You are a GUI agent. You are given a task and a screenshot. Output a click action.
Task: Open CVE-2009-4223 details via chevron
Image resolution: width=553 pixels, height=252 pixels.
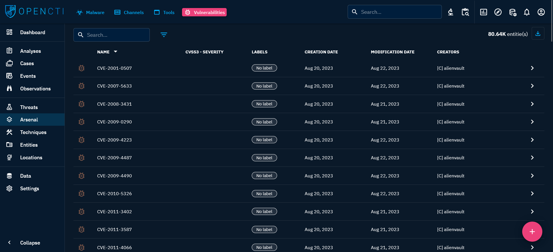pos(532,140)
